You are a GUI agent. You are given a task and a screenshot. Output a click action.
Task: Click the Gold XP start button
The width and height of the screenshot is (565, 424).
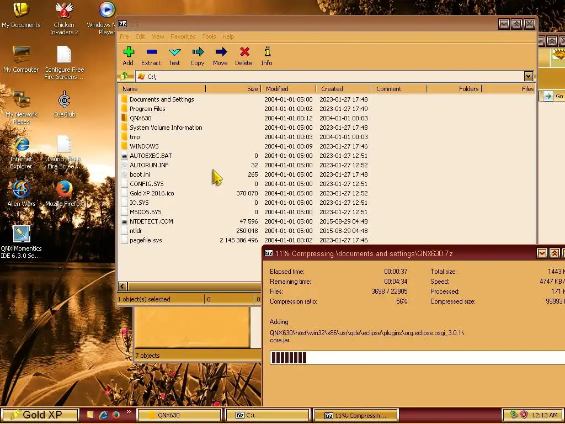coord(40,415)
